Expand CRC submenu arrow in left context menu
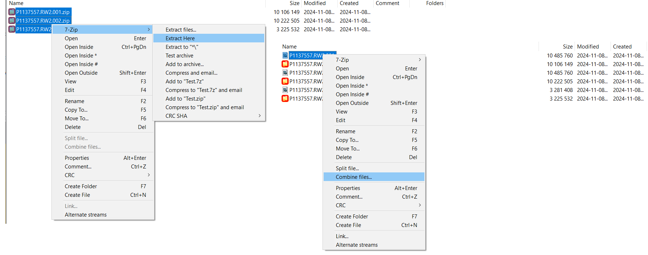The width and height of the screenshot is (648, 255). pyautogui.click(x=149, y=175)
